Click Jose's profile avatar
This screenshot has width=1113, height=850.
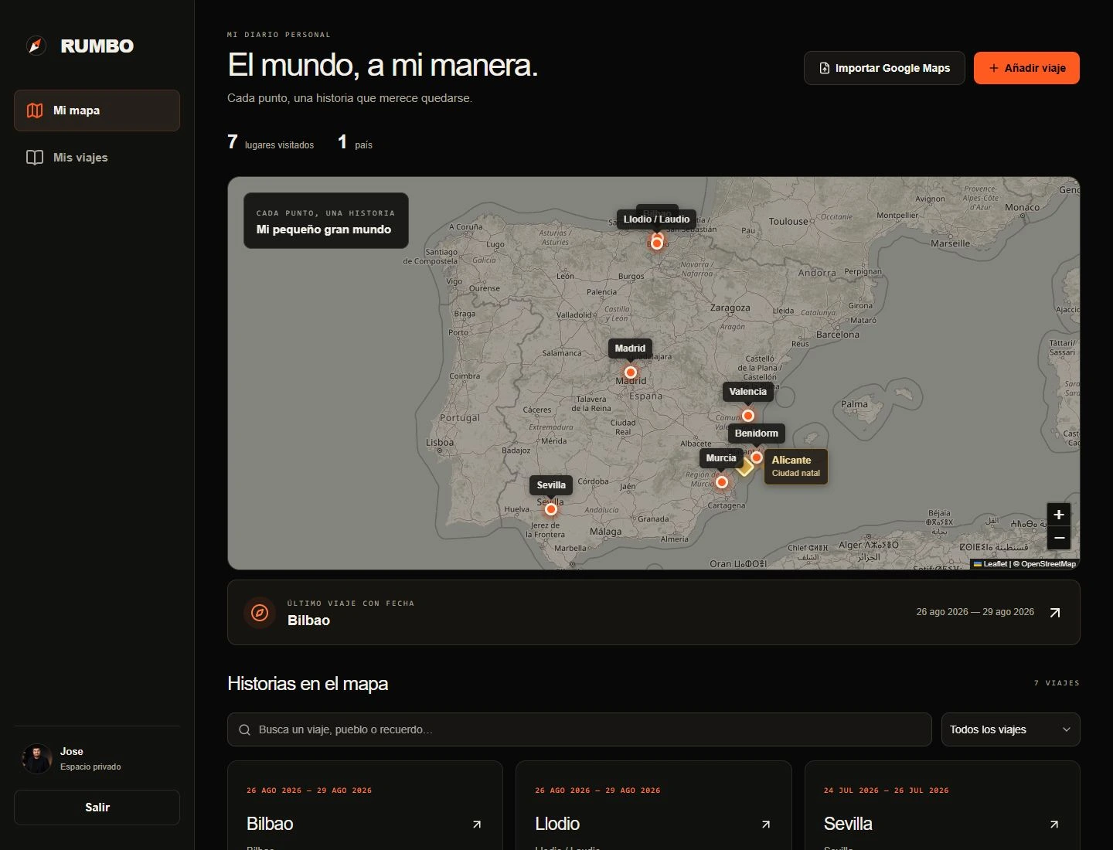click(x=37, y=759)
